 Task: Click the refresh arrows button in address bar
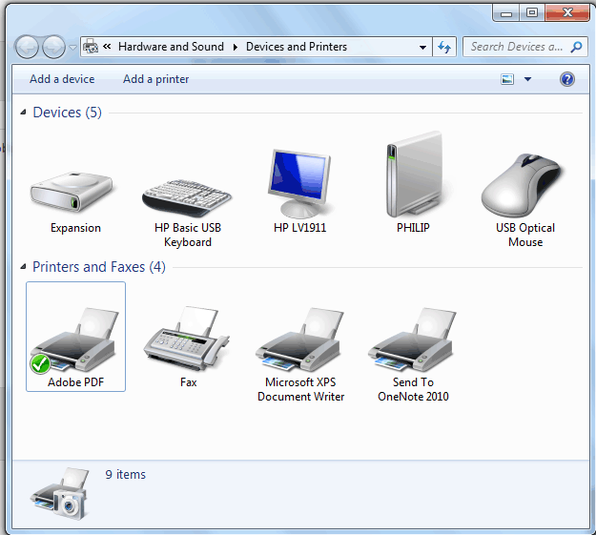coord(444,47)
